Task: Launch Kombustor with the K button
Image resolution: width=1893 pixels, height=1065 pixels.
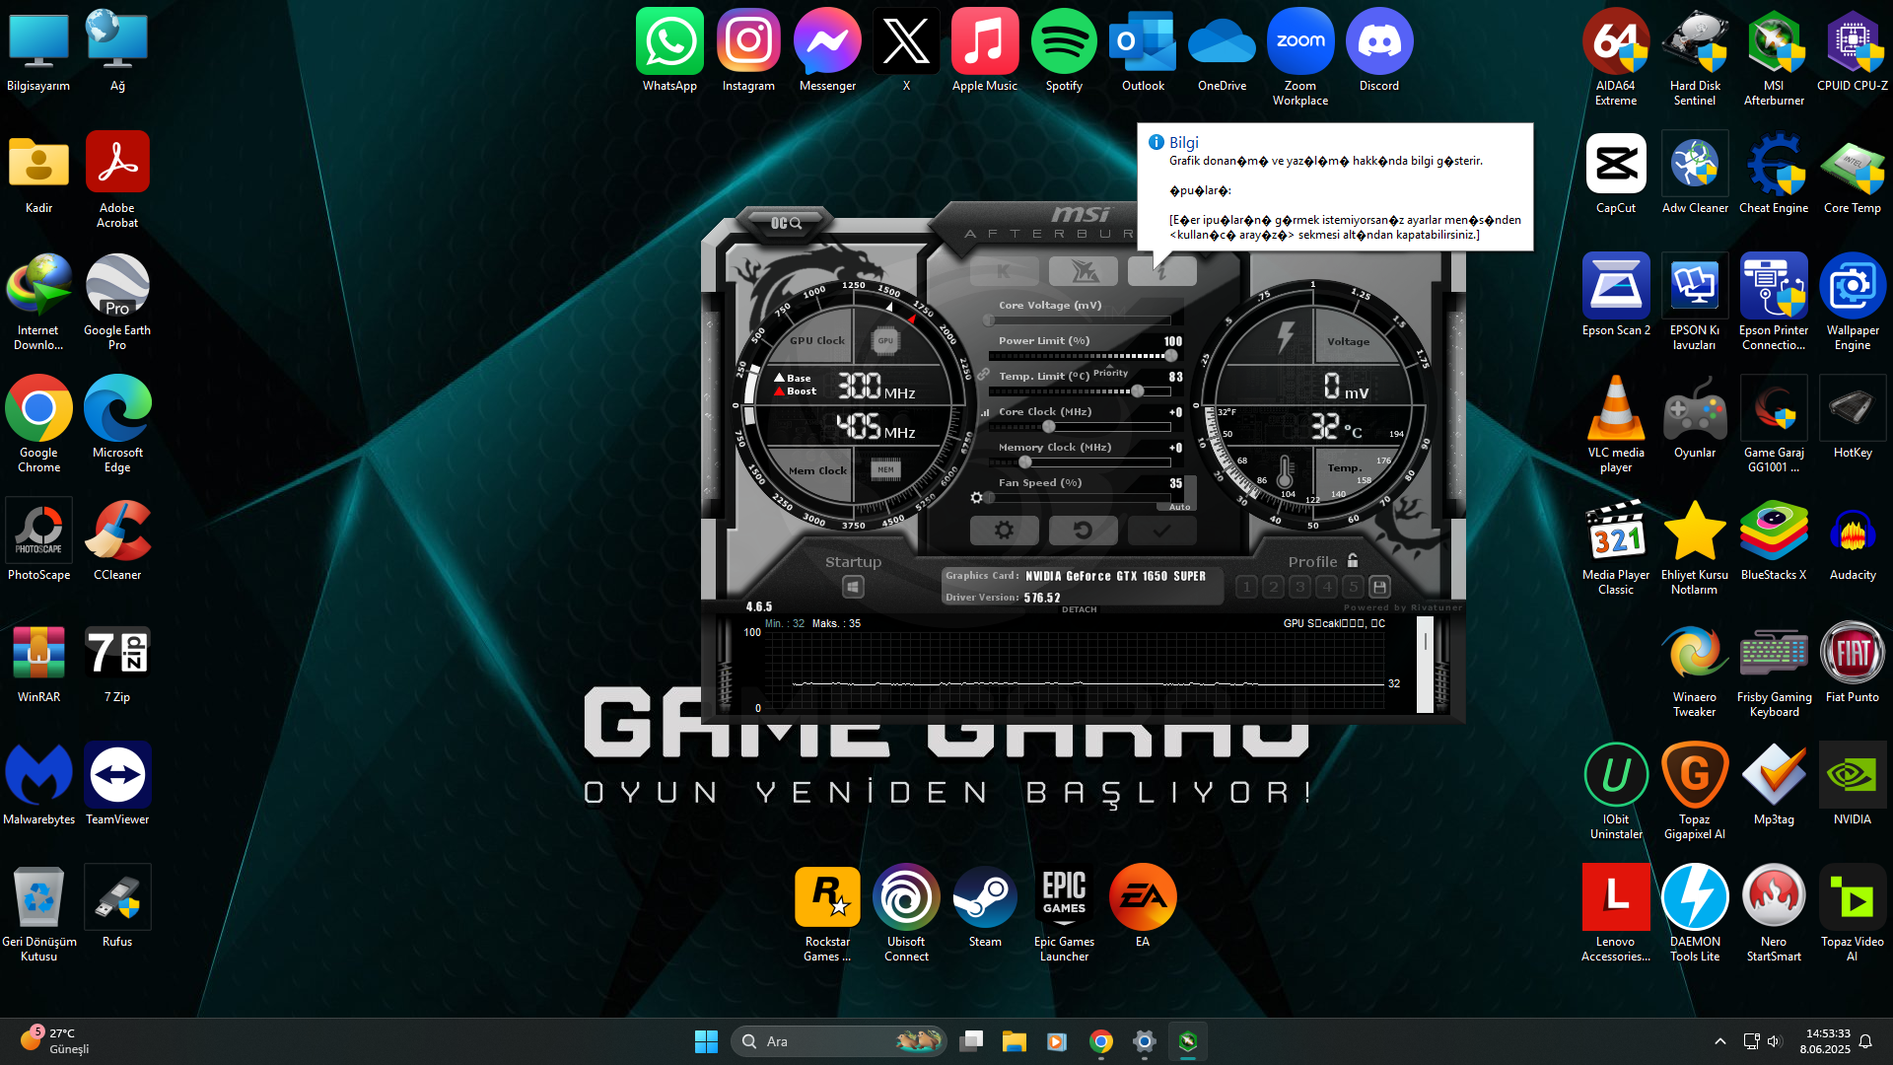Action: pyautogui.click(x=1004, y=271)
